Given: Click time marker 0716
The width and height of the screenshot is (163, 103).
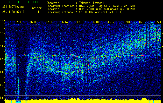Looking at the screenshot, I should pos(96,22).
